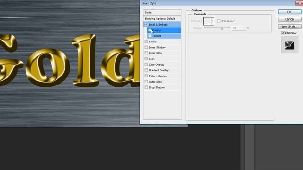Click the OK button
This screenshot has width=303, height=170.
point(289,12)
